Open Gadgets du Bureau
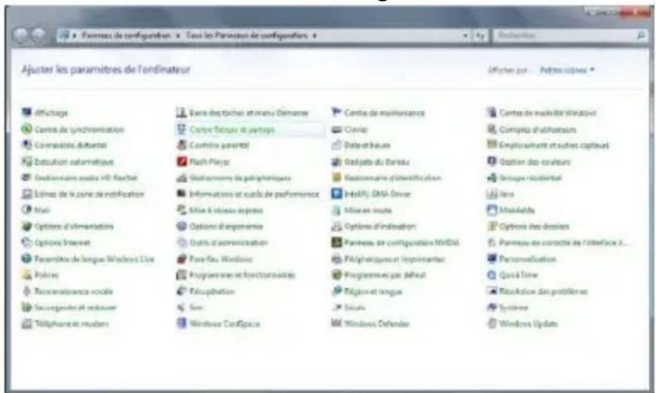Image resolution: width=656 pixels, height=393 pixels. (x=377, y=162)
